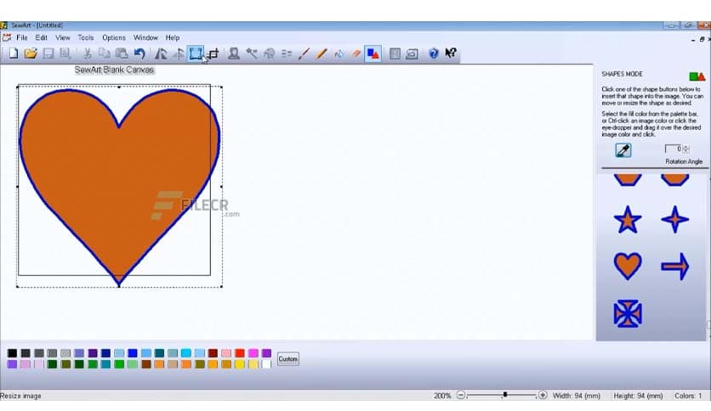Undo the last action
The width and height of the screenshot is (711, 411).
(x=139, y=53)
